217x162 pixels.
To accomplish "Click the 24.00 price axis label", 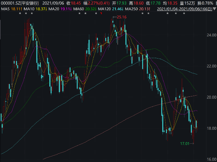I will click(x=212, y=35).
